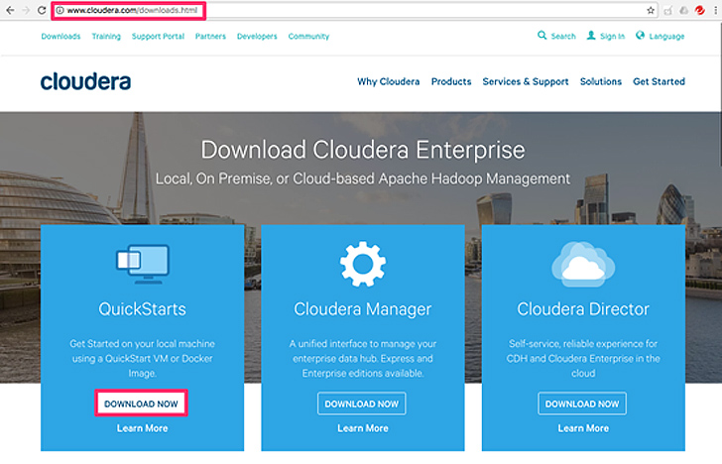Click the Language globe icon
This screenshot has height=464, width=722.
640,35
